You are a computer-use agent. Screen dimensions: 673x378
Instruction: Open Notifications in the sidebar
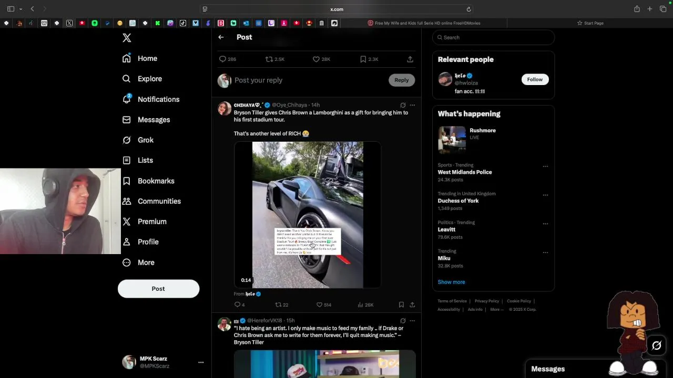click(x=151, y=99)
